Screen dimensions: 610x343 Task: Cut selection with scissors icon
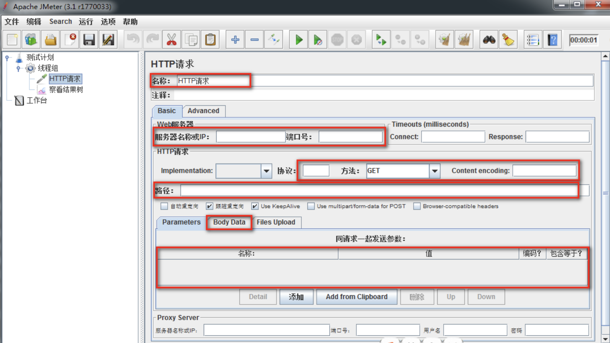pos(171,40)
